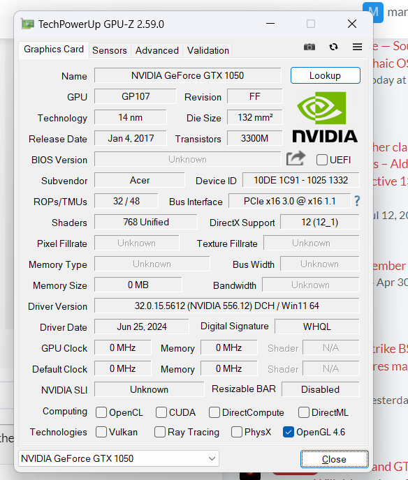408x480 pixels.
Task: Toggle the Vulkan checkbox
Action: click(x=101, y=432)
